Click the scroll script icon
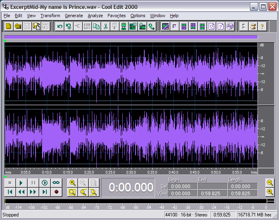279x220 pixels. (x=253, y=27)
